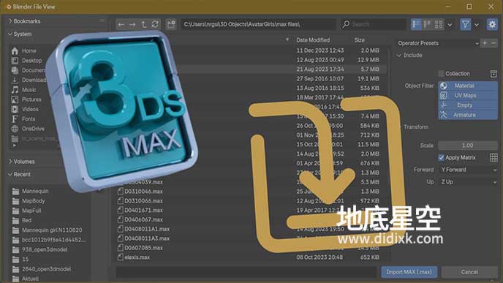The height and width of the screenshot is (283, 503).
Task: Cancel the file import dialog
Action: 469,272
